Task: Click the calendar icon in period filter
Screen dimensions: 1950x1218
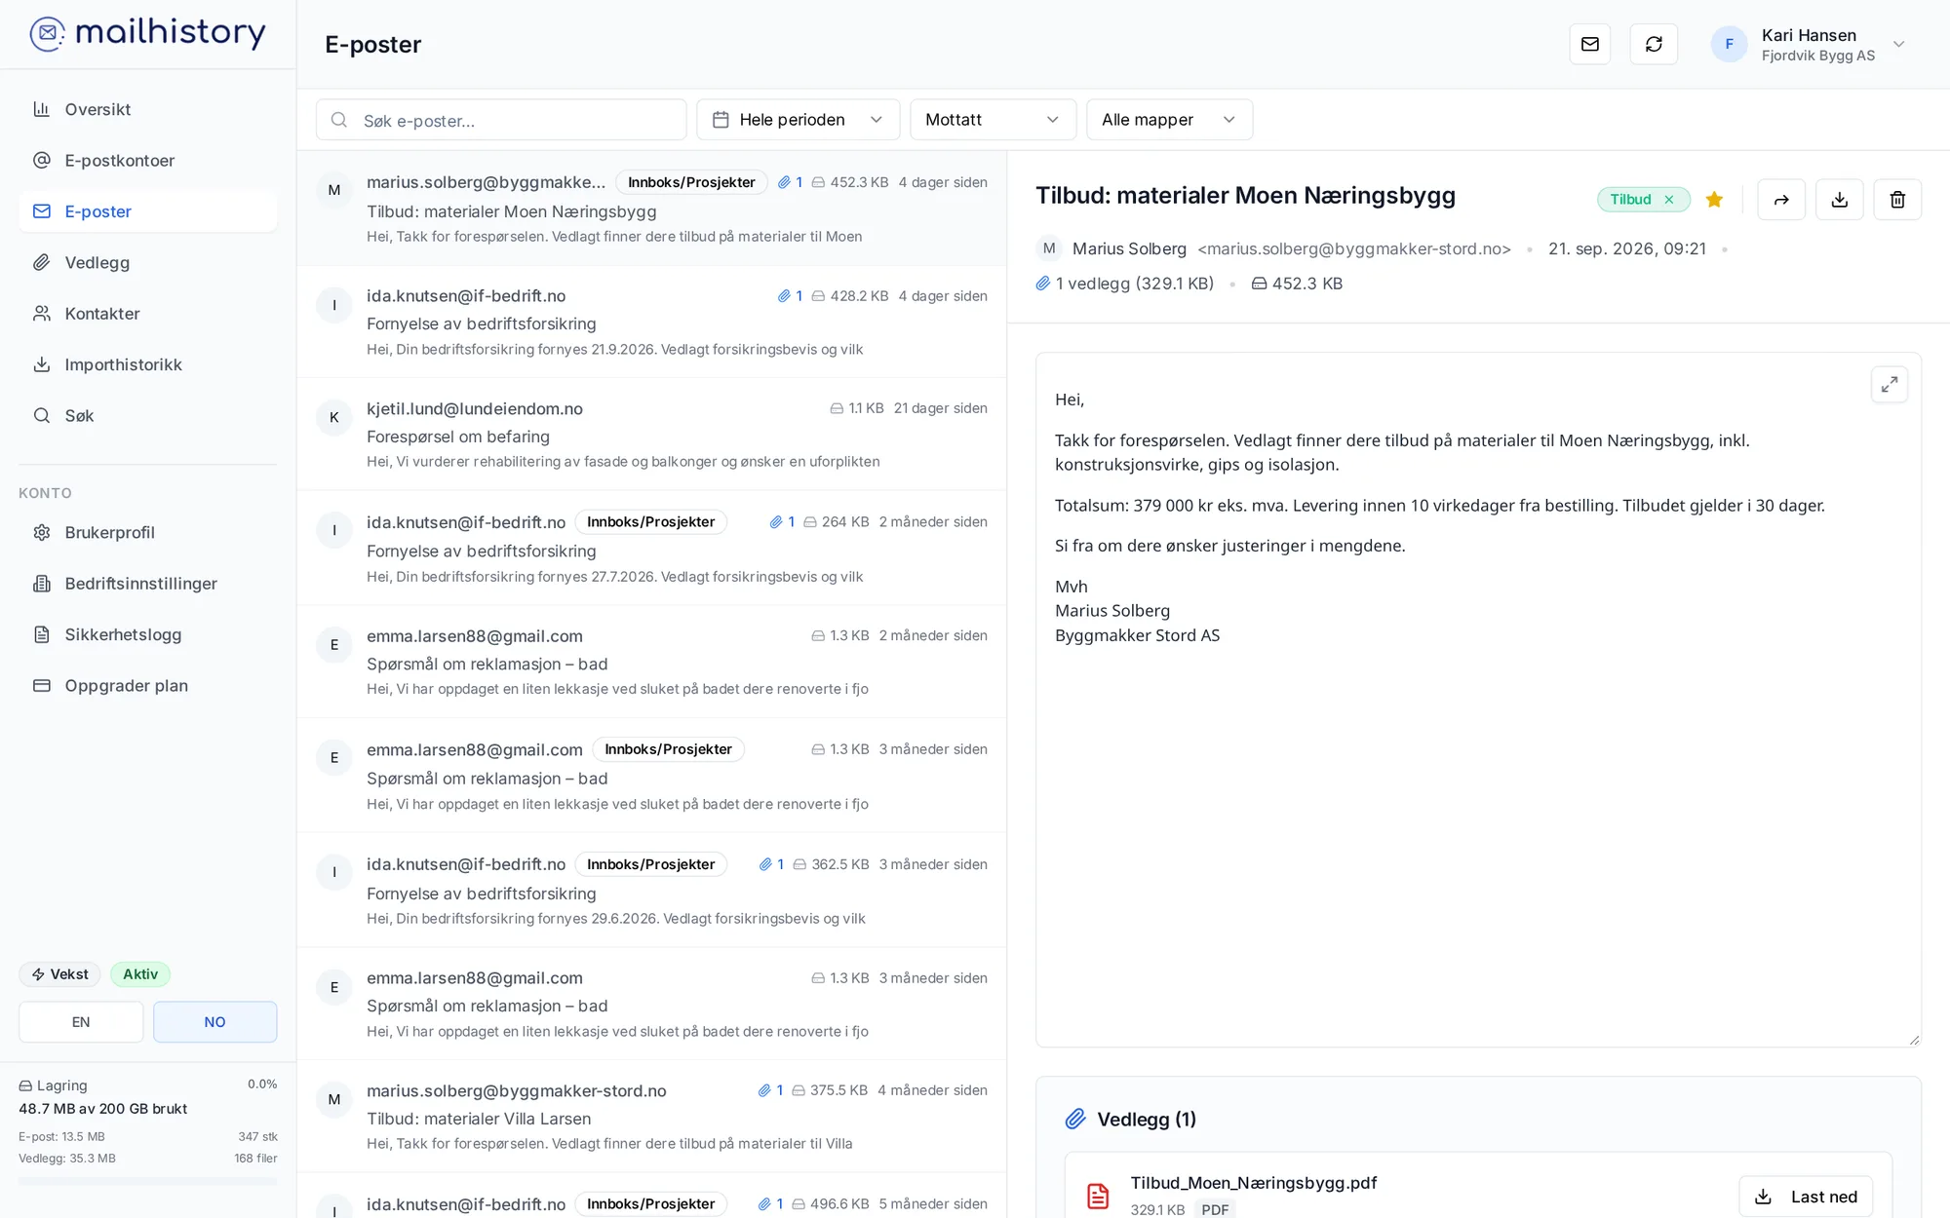Action: [x=721, y=120]
